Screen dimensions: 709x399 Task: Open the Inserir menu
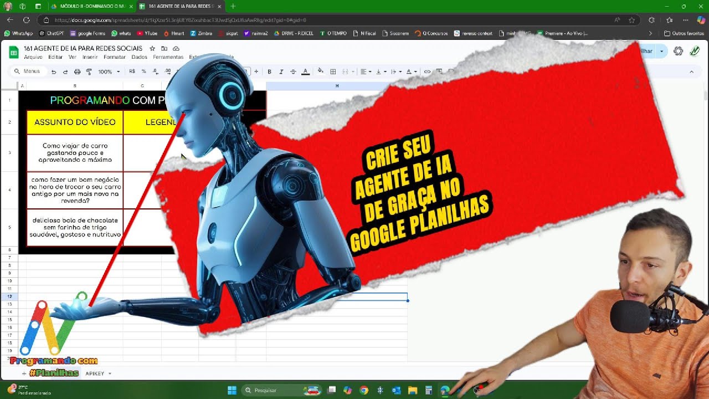[90, 57]
